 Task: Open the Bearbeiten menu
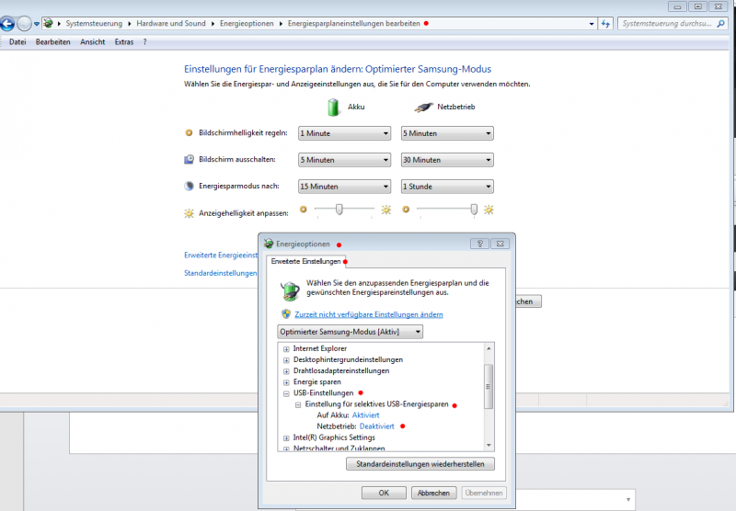[53, 41]
